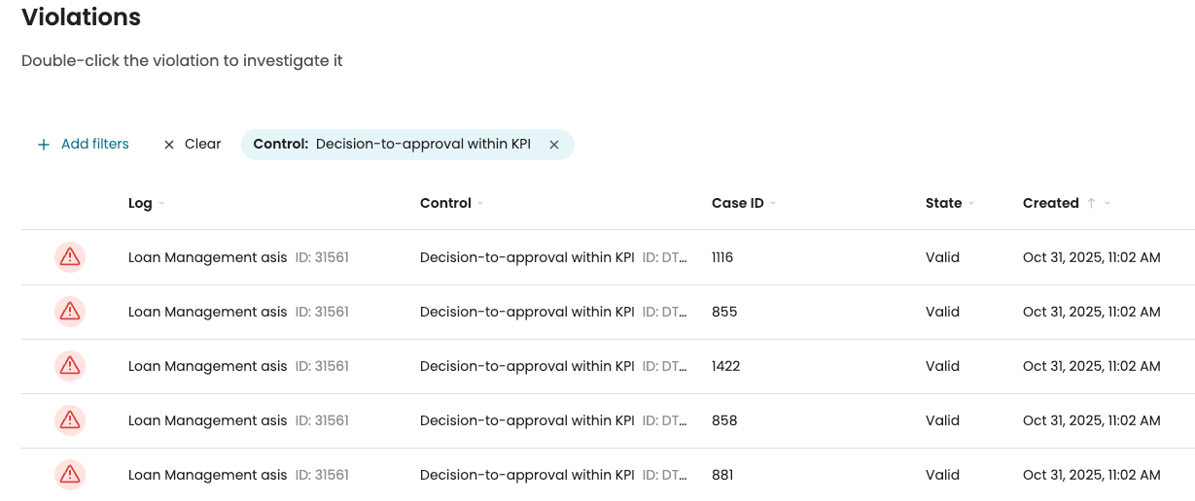Click the plus icon beside Add filters
The image size is (1195, 501).
tap(43, 145)
